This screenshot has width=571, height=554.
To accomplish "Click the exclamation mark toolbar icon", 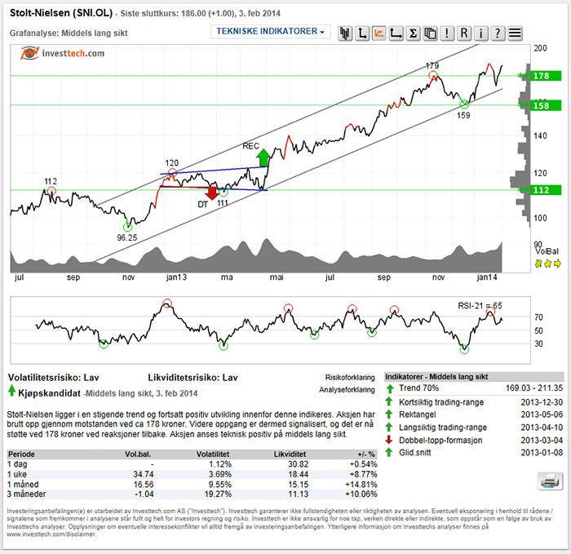I will point(447,33).
